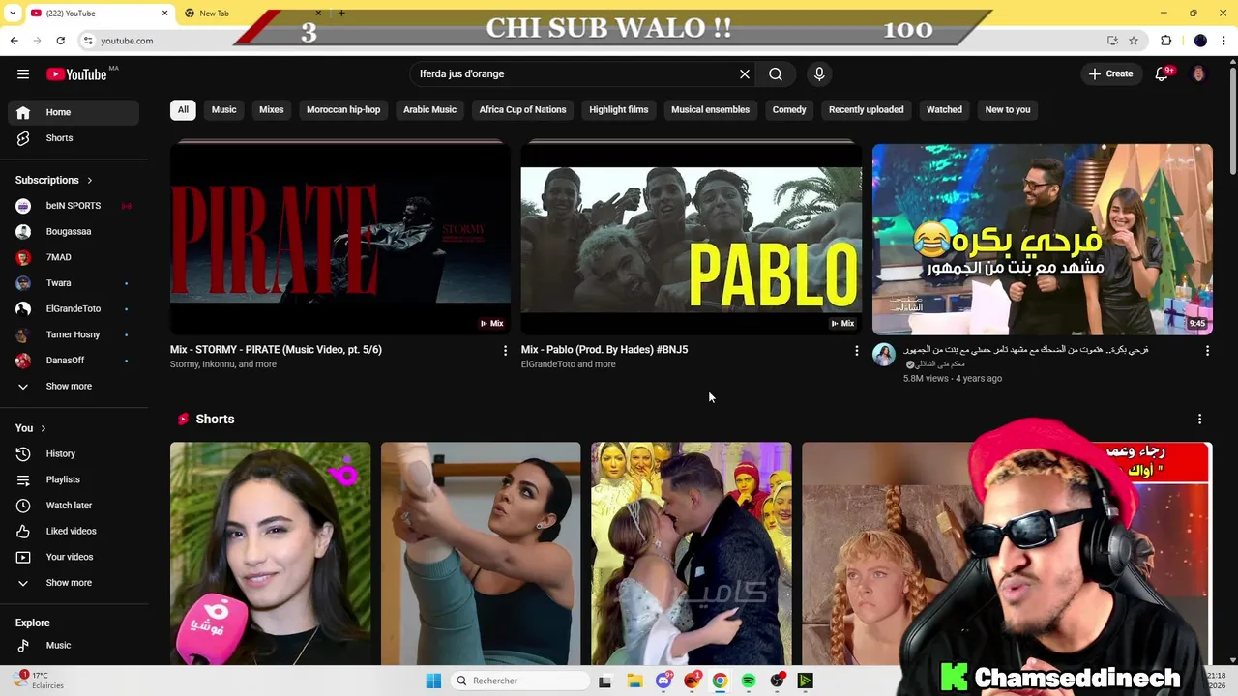Open the Tamer Hosny channel
The width and height of the screenshot is (1238, 696).
(74, 334)
